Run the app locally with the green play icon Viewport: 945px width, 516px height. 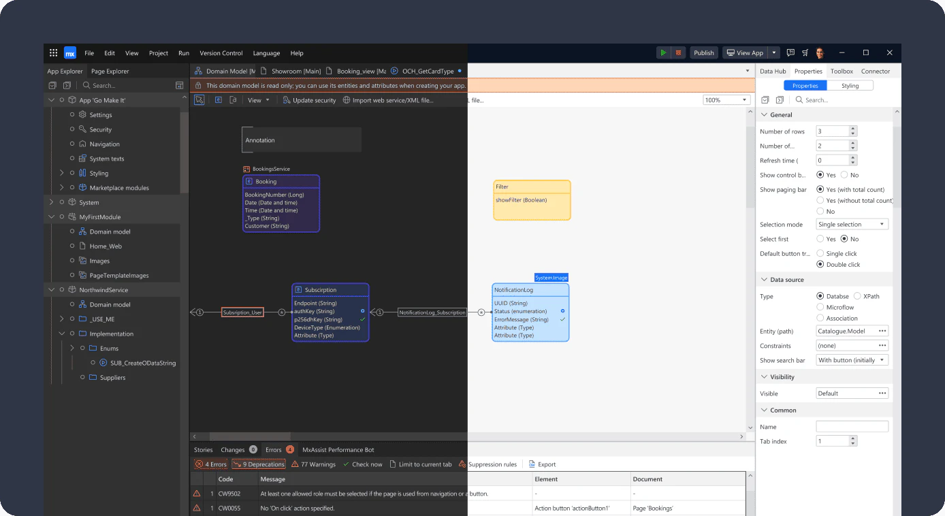[662, 52]
